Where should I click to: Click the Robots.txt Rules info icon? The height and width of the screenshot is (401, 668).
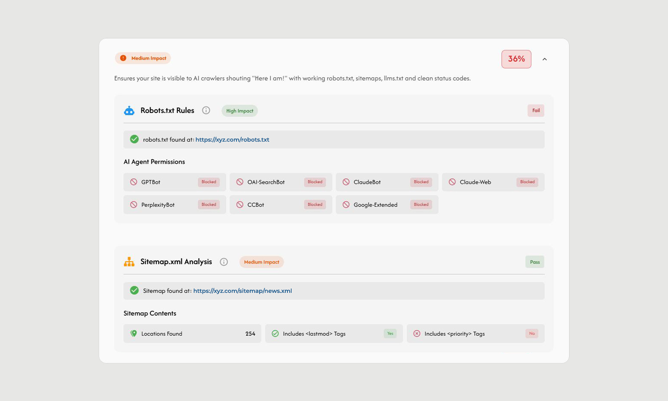coord(206,110)
